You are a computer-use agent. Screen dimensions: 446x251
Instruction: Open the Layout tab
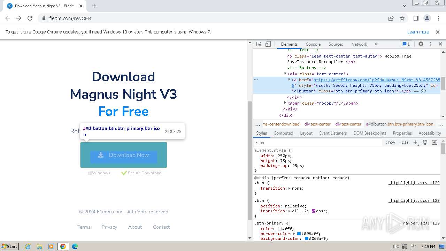coord(306,133)
